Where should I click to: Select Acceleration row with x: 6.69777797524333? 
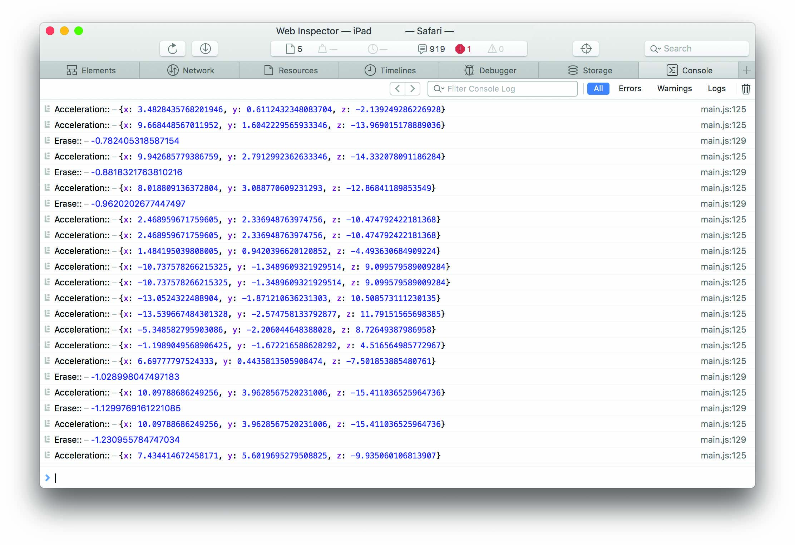tap(397, 361)
